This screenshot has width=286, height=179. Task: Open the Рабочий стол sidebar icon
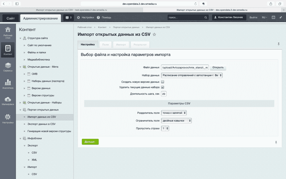pos(8,33)
